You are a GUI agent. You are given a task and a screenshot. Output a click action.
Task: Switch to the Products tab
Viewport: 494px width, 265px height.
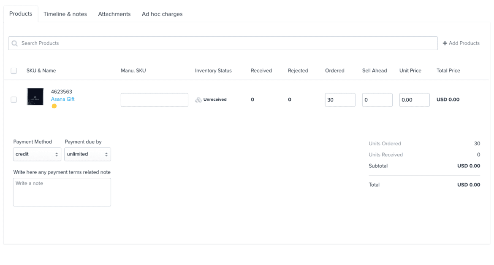coord(21,14)
